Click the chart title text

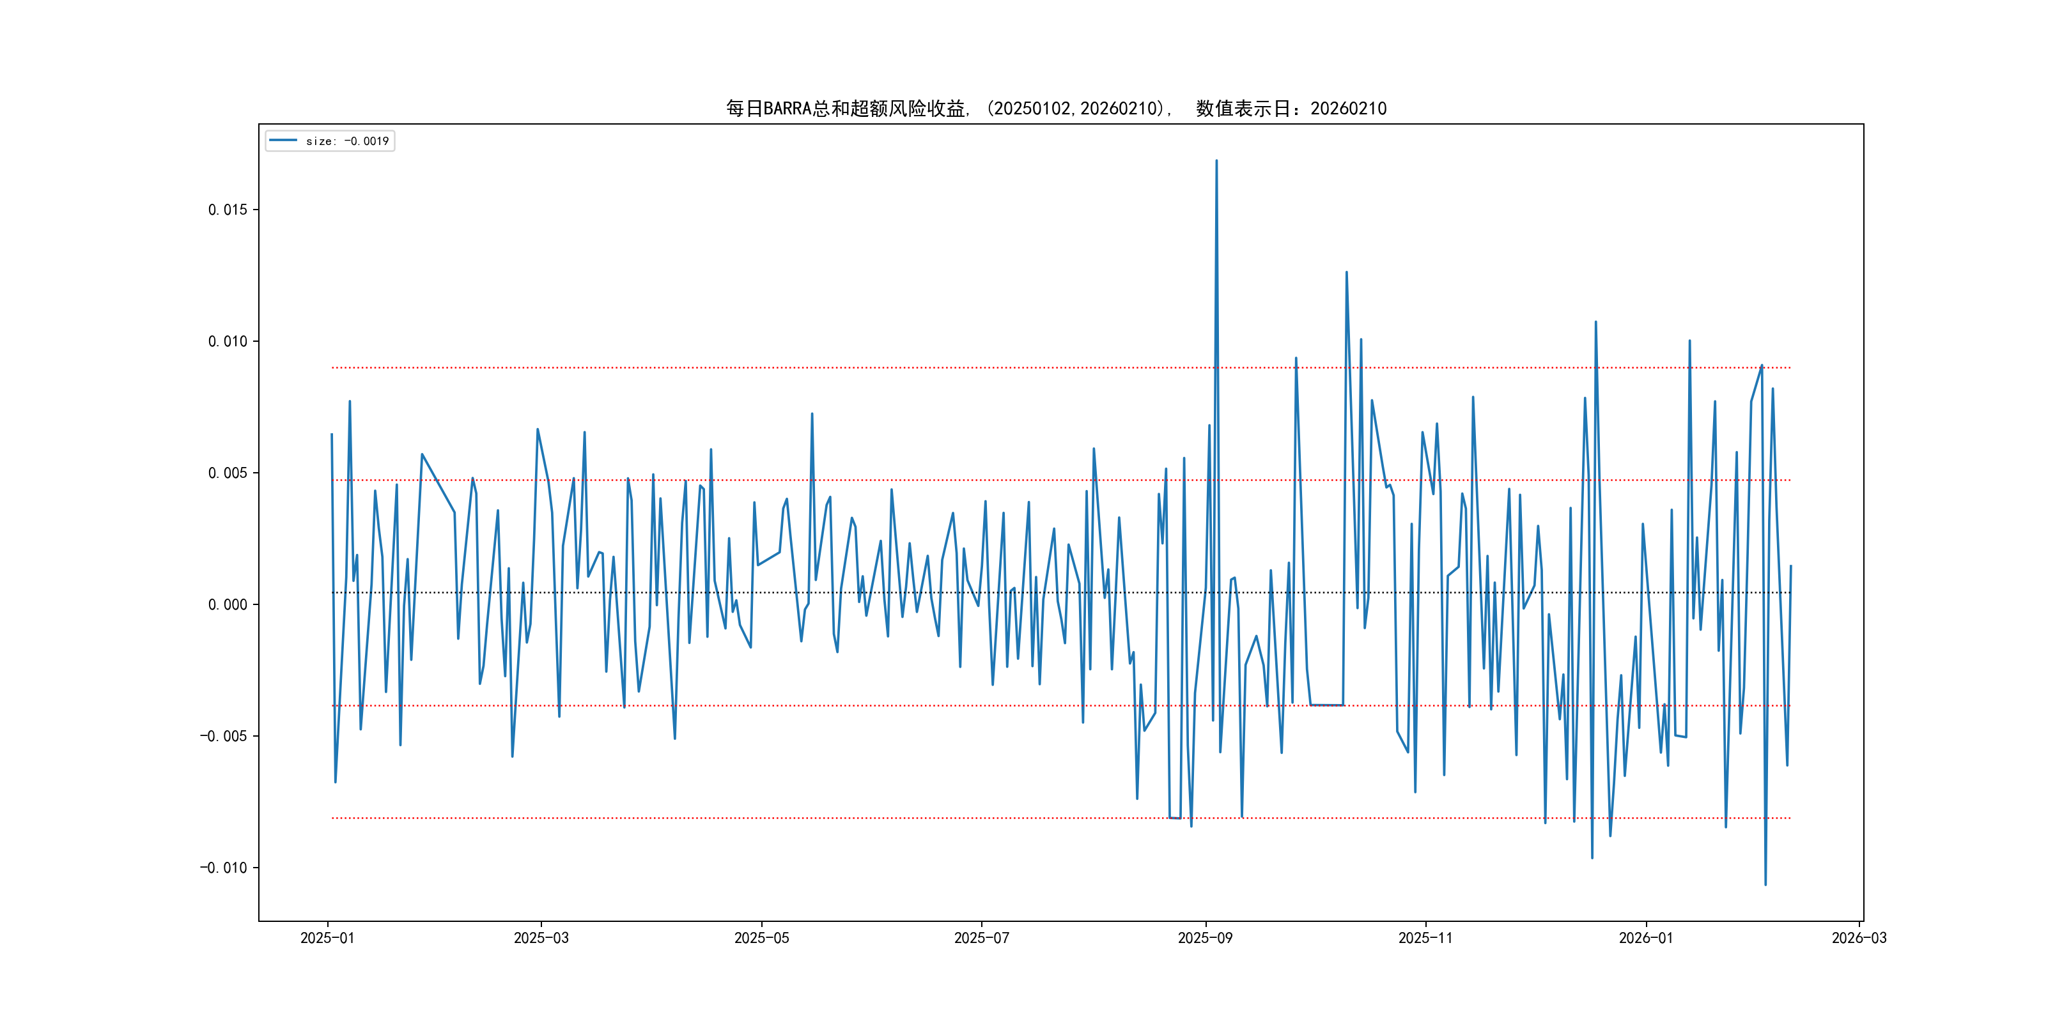click(x=1055, y=109)
